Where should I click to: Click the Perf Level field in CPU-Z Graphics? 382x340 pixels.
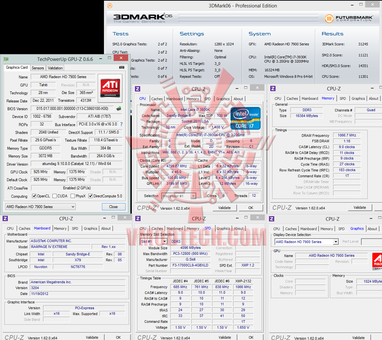(x=372, y=242)
